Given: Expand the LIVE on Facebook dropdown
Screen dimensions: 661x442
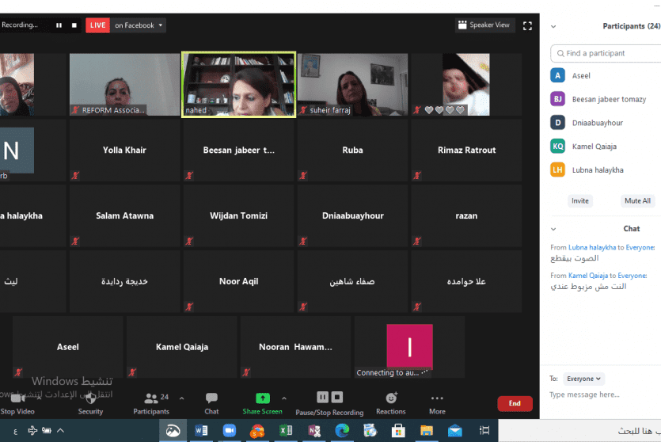Looking at the screenshot, I should (x=139, y=25).
